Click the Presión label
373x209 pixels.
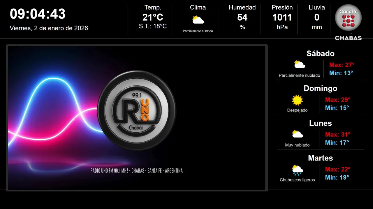282,8
